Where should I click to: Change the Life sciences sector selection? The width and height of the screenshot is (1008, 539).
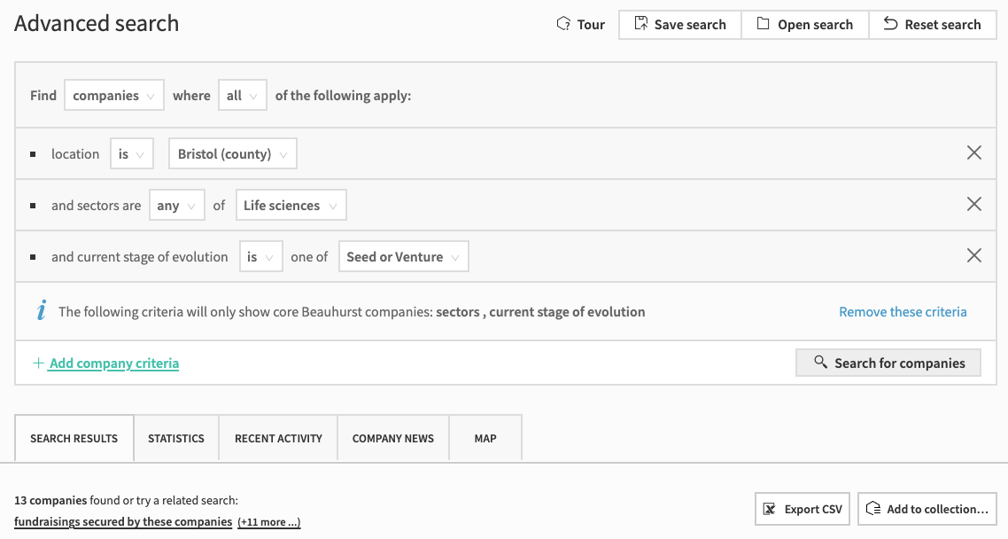291,206
